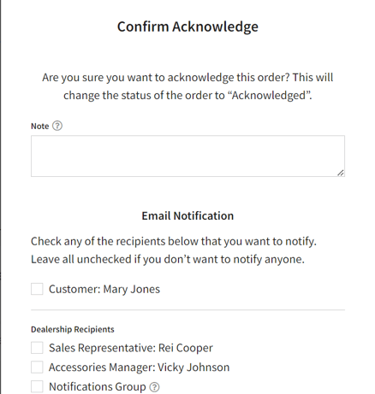This screenshot has width=375, height=394.
Task: Toggle the Notifications Group checkbox
Action: [37, 386]
